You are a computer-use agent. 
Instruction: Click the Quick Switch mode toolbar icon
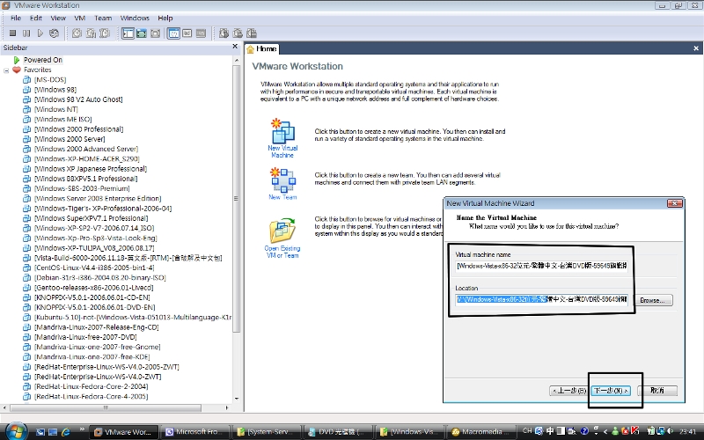point(142,33)
